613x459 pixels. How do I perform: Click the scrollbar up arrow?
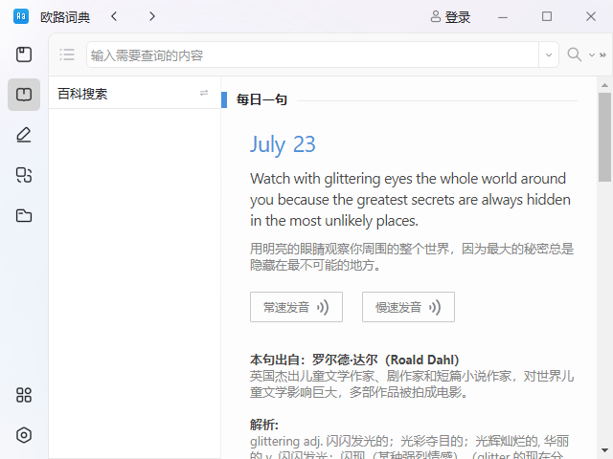604,85
